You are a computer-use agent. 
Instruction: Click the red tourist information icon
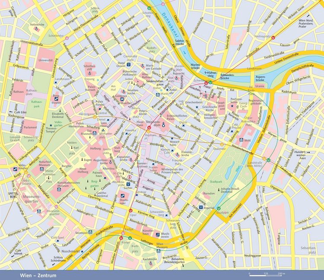click(130, 177)
